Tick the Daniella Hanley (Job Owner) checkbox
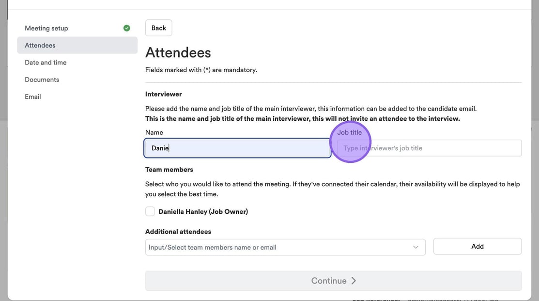The width and height of the screenshot is (539, 301). point(150,211)
